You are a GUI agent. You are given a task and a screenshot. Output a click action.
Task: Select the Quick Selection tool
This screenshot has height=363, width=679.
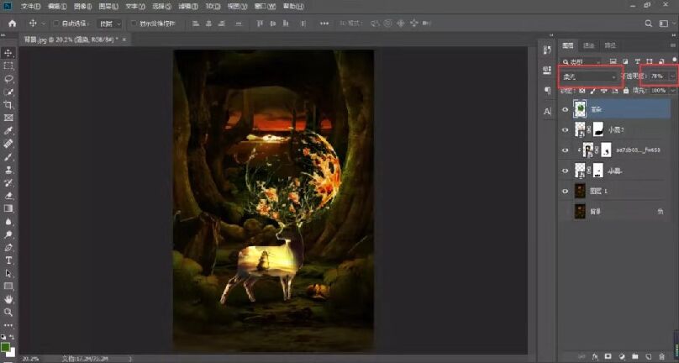pos(8,92)
